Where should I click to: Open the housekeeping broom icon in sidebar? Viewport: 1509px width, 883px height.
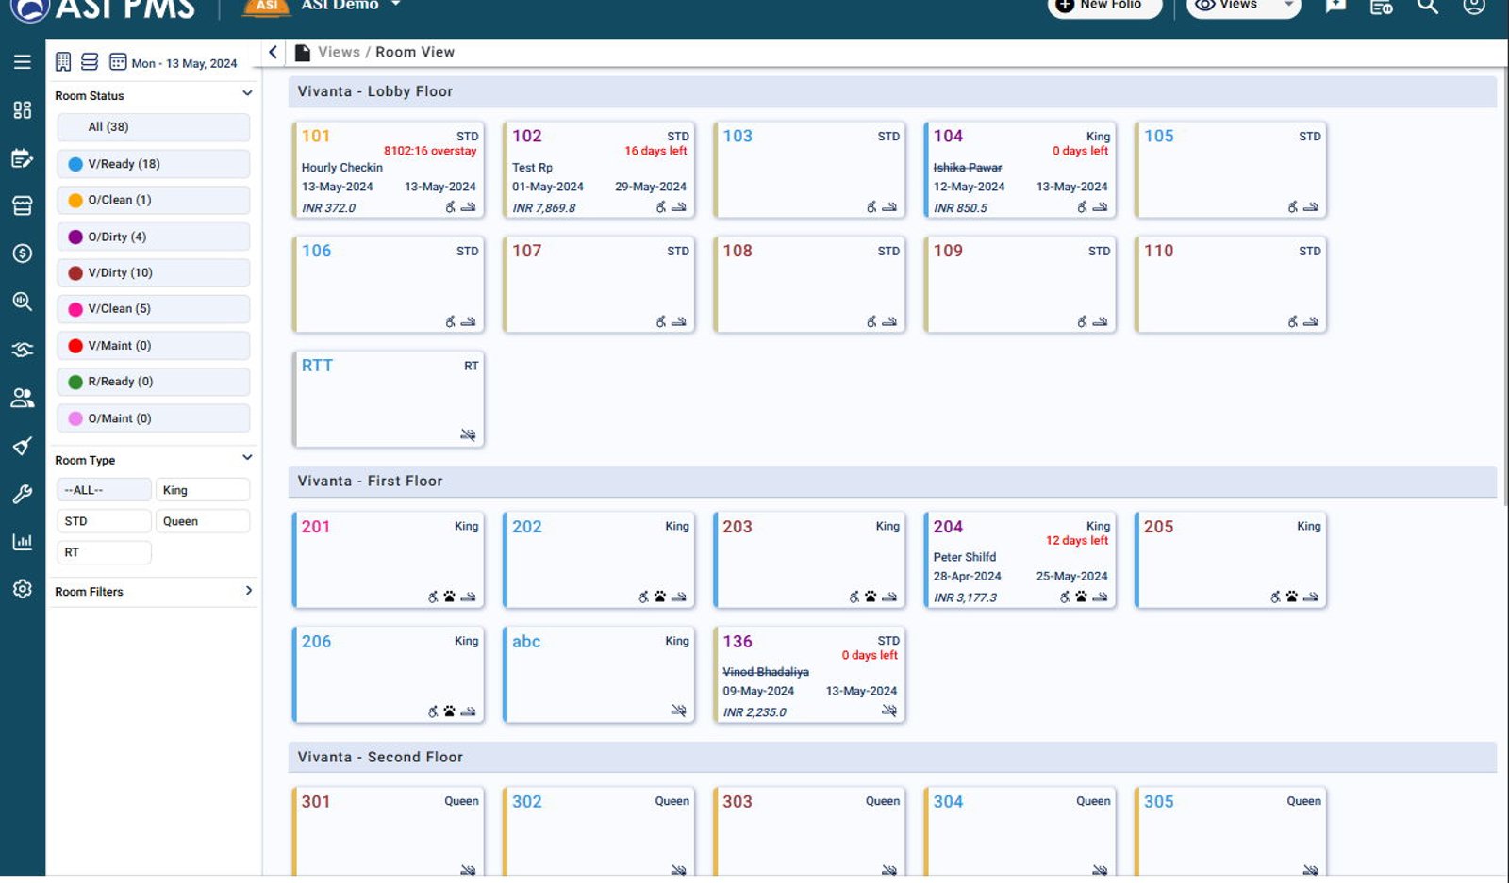click(x=23, y=446)
